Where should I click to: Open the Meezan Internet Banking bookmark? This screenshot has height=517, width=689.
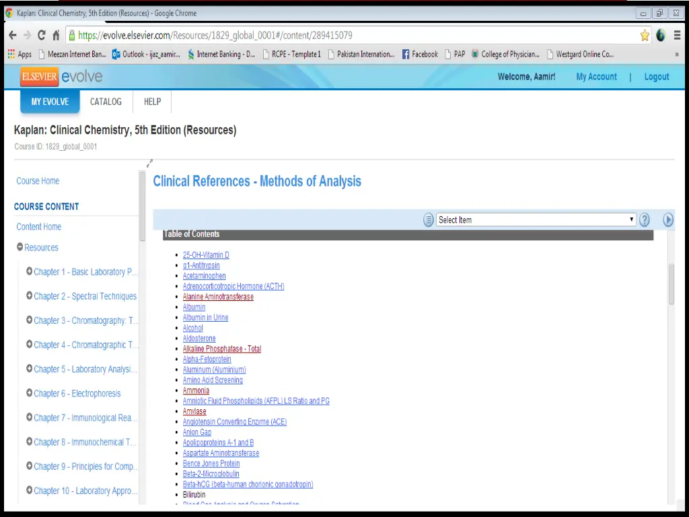[x=73, y=54]
